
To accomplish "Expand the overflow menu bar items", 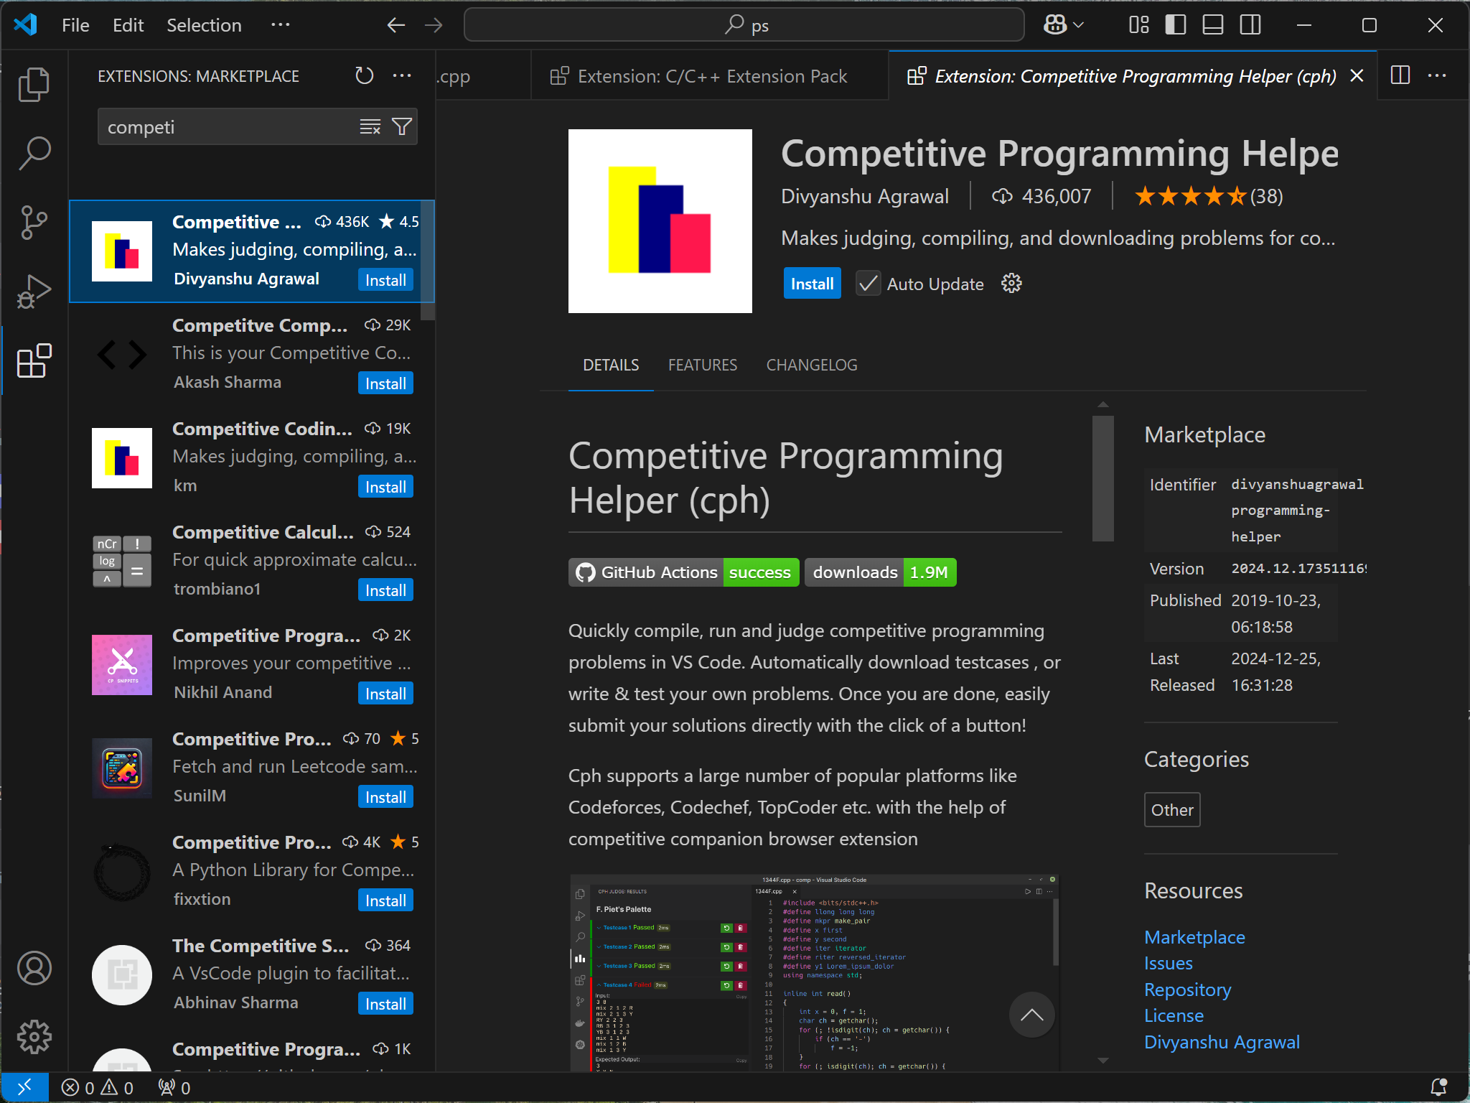I will (x=280, y=26).
